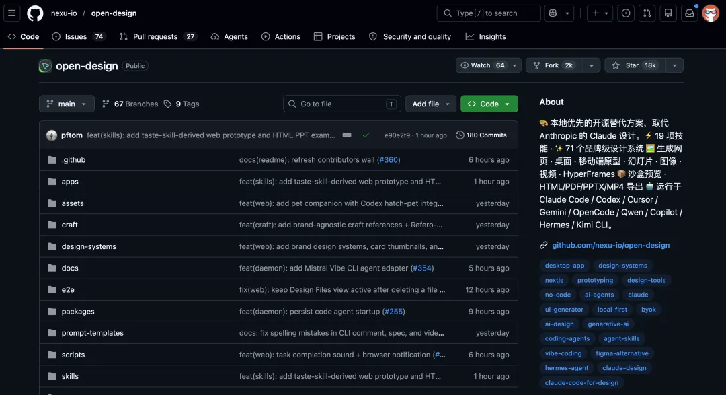Open pull request #354 link

click(421, 268)
